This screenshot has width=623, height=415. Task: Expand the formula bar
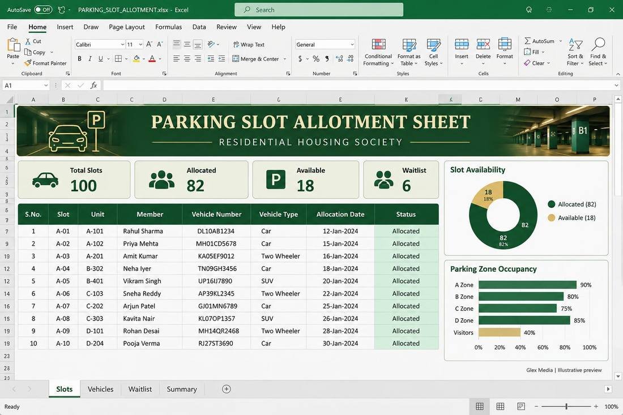pyautogui.click(x=616, y=85)
